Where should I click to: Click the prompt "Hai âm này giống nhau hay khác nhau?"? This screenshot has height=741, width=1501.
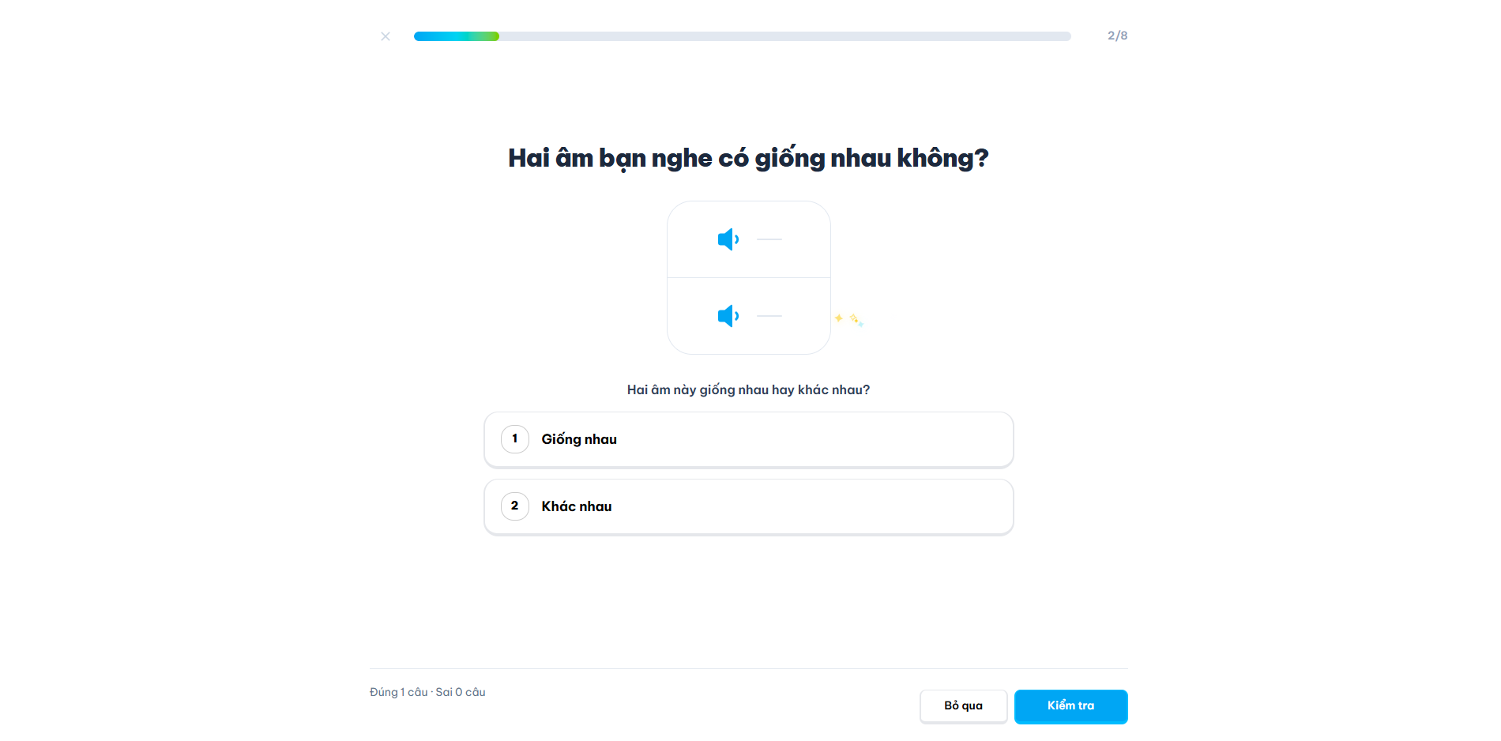tap(748, 389)
